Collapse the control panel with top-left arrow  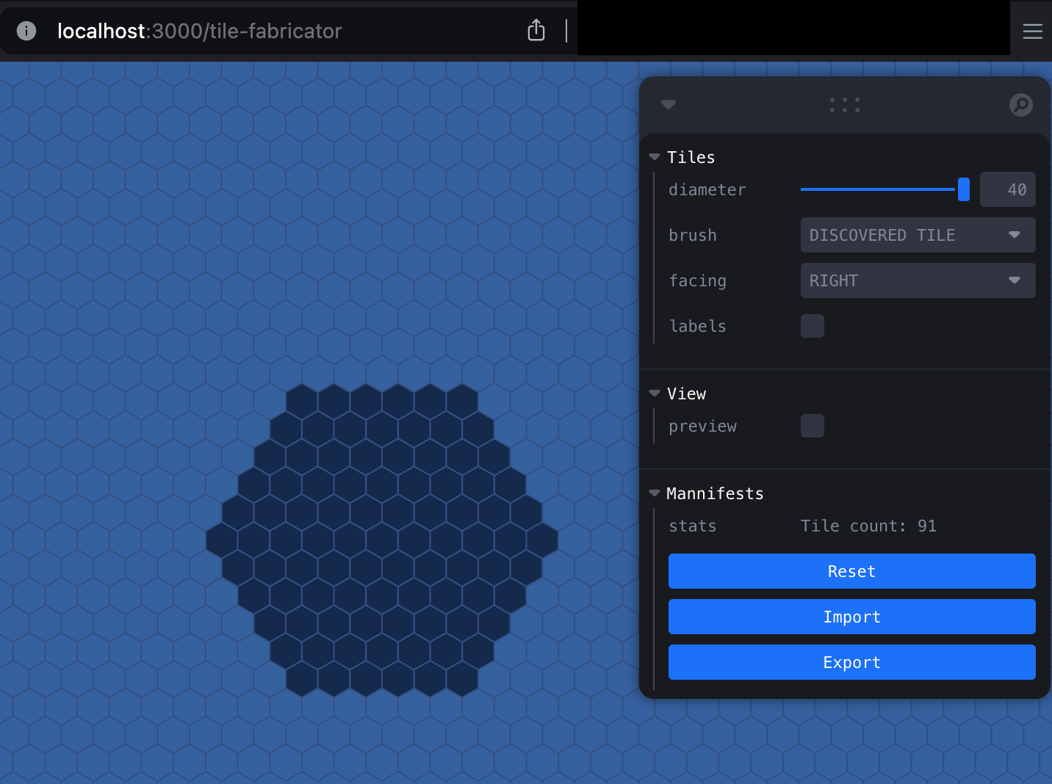[x=668, y=104]
